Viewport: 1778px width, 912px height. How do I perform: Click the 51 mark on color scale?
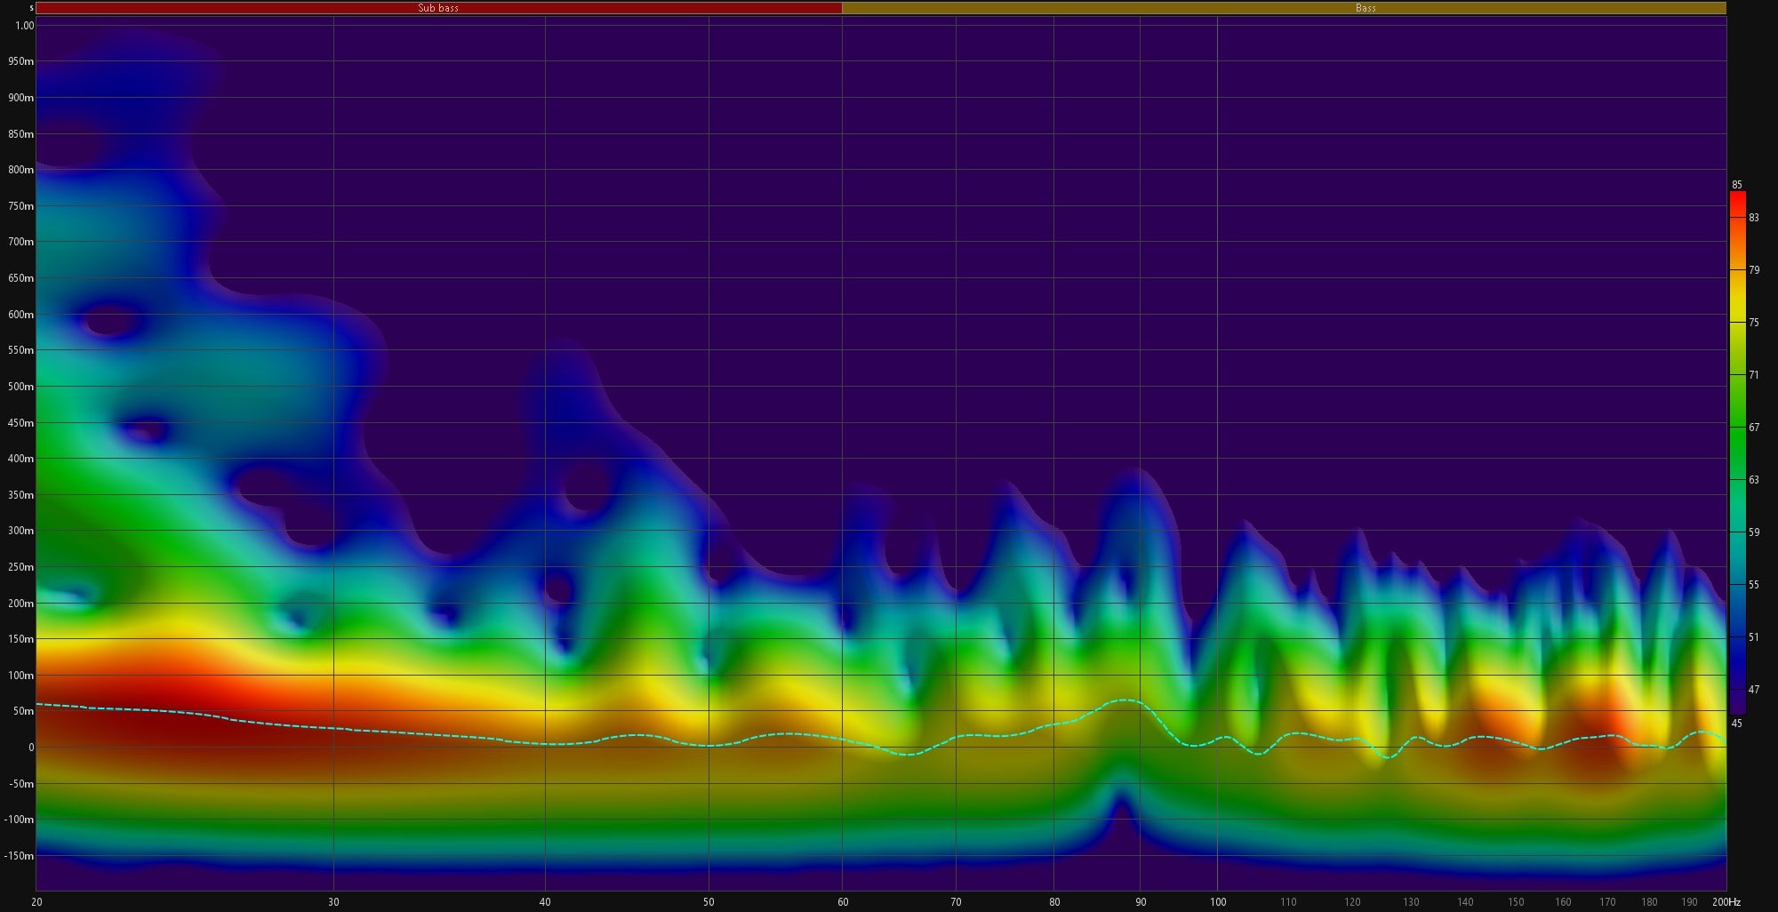point(1753,637)
